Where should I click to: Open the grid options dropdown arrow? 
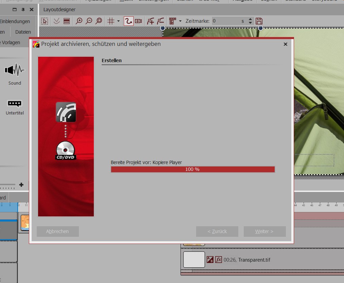click(x=118, y=21)
